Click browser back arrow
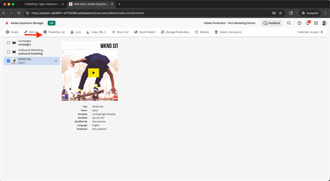This screenshot has width=330, height=181. 4,13
